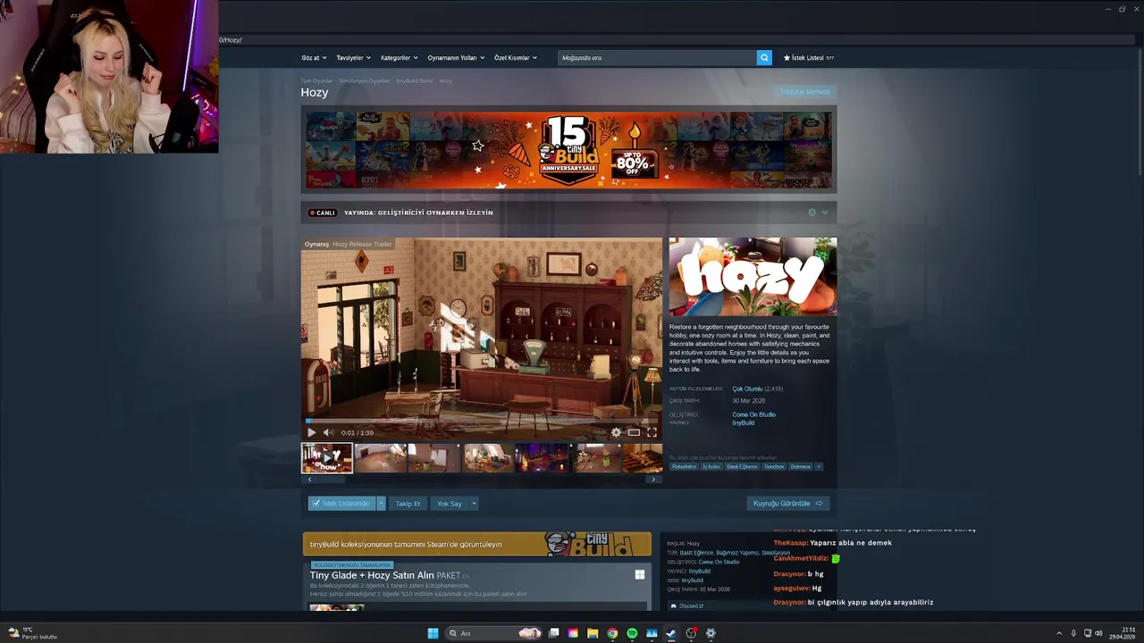Click the Yok Say ignore button

450,504
